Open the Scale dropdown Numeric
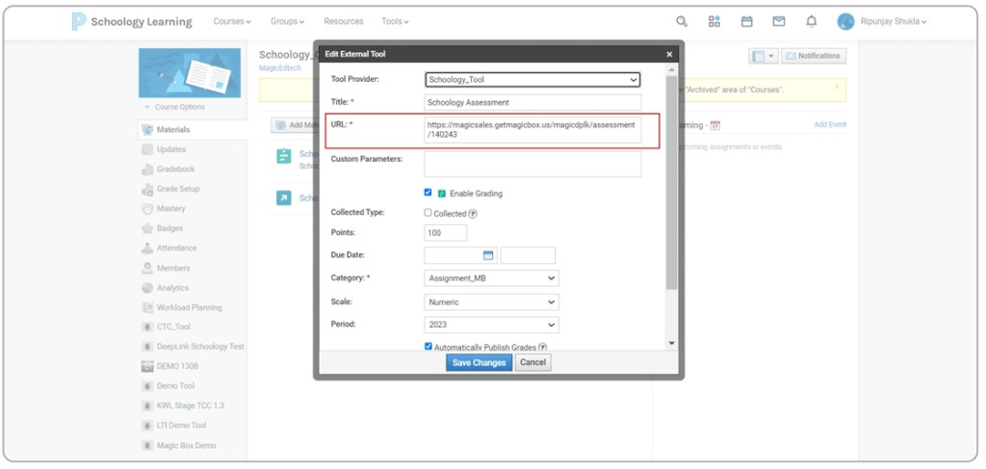 pyautogui.click(x=492, y=302)
